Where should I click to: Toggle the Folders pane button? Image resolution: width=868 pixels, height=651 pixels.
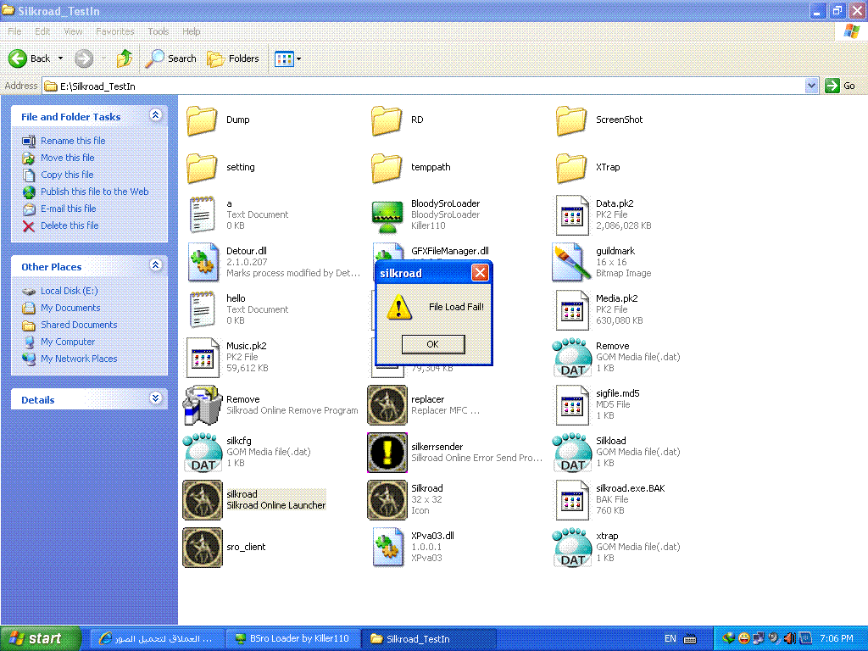coord(232,58)
